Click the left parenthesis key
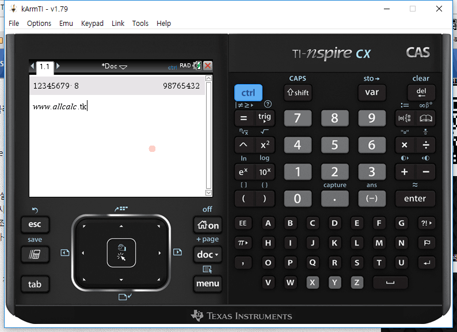This screenshot has height=332, width=457. coord(243,199)
